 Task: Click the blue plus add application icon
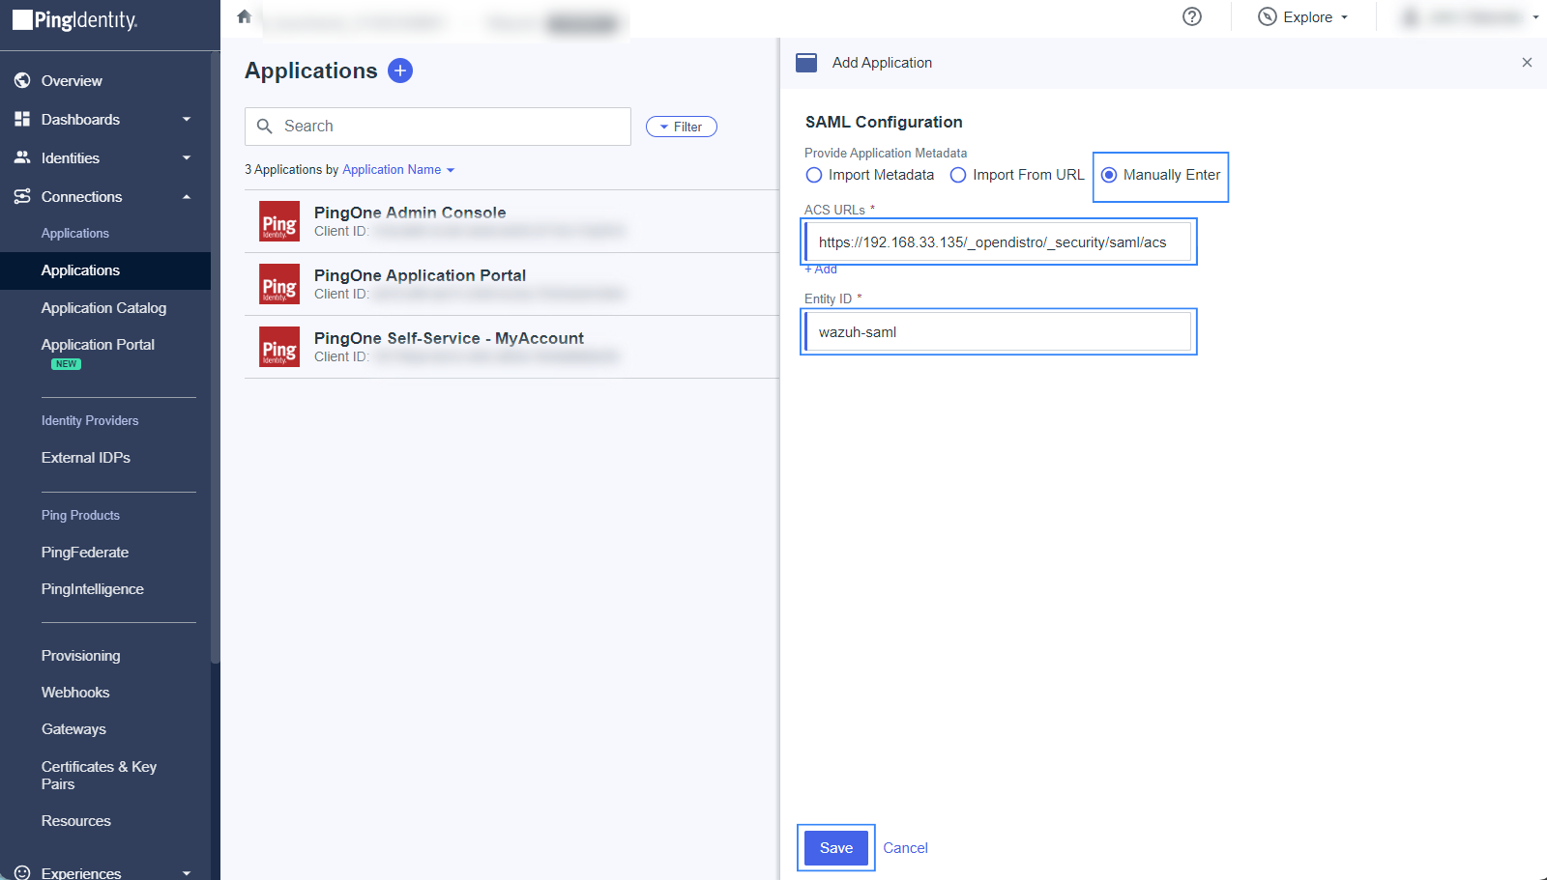400,71
